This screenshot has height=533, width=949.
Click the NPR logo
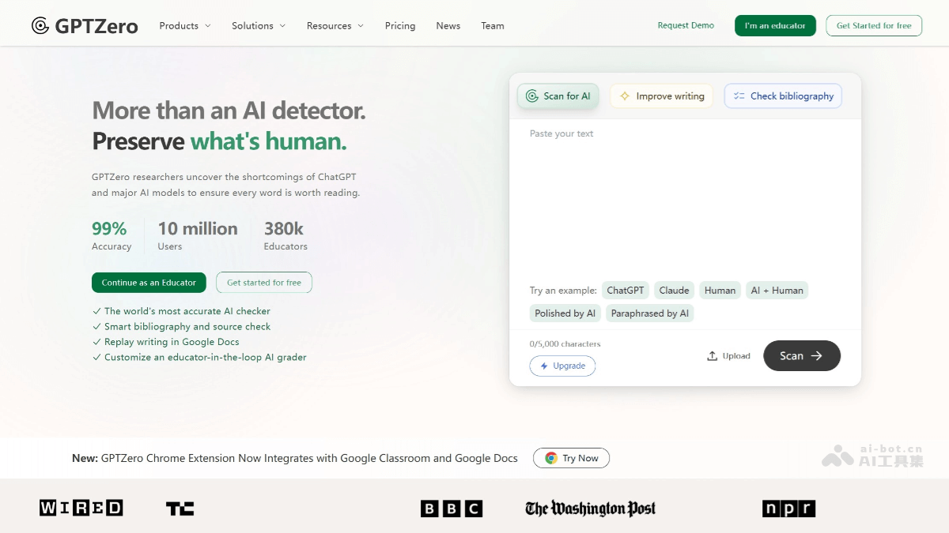pyautogui.click(x=788, y=509)
